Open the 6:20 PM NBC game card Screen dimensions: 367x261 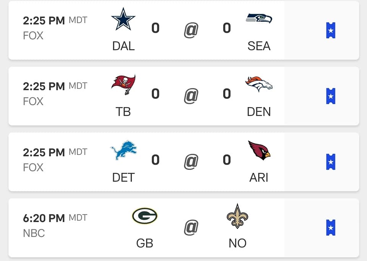[184, 228]
